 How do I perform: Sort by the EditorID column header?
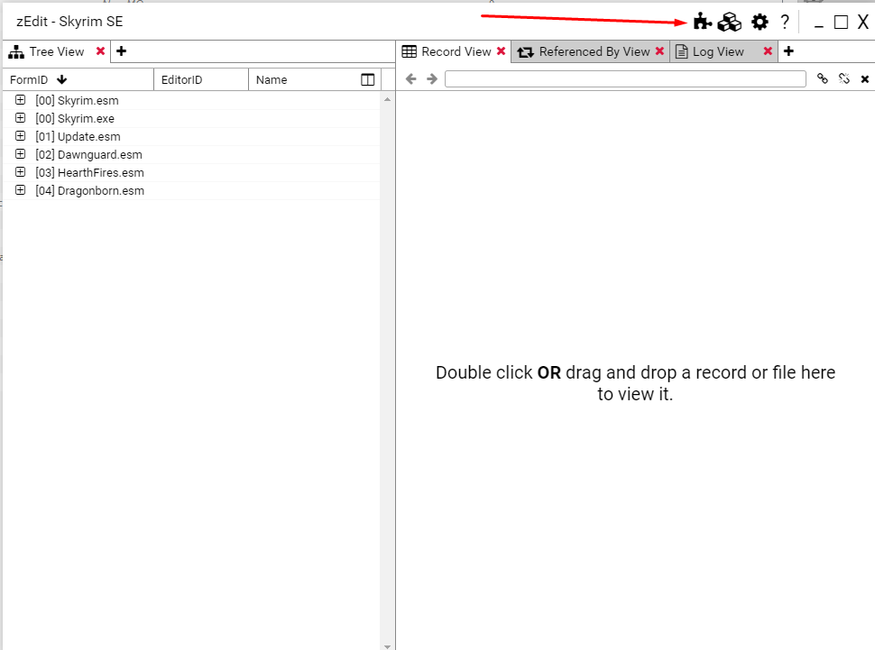(181, 80)
